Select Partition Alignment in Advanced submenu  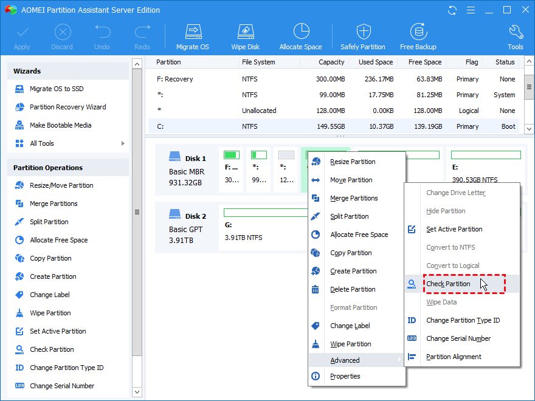462,357
